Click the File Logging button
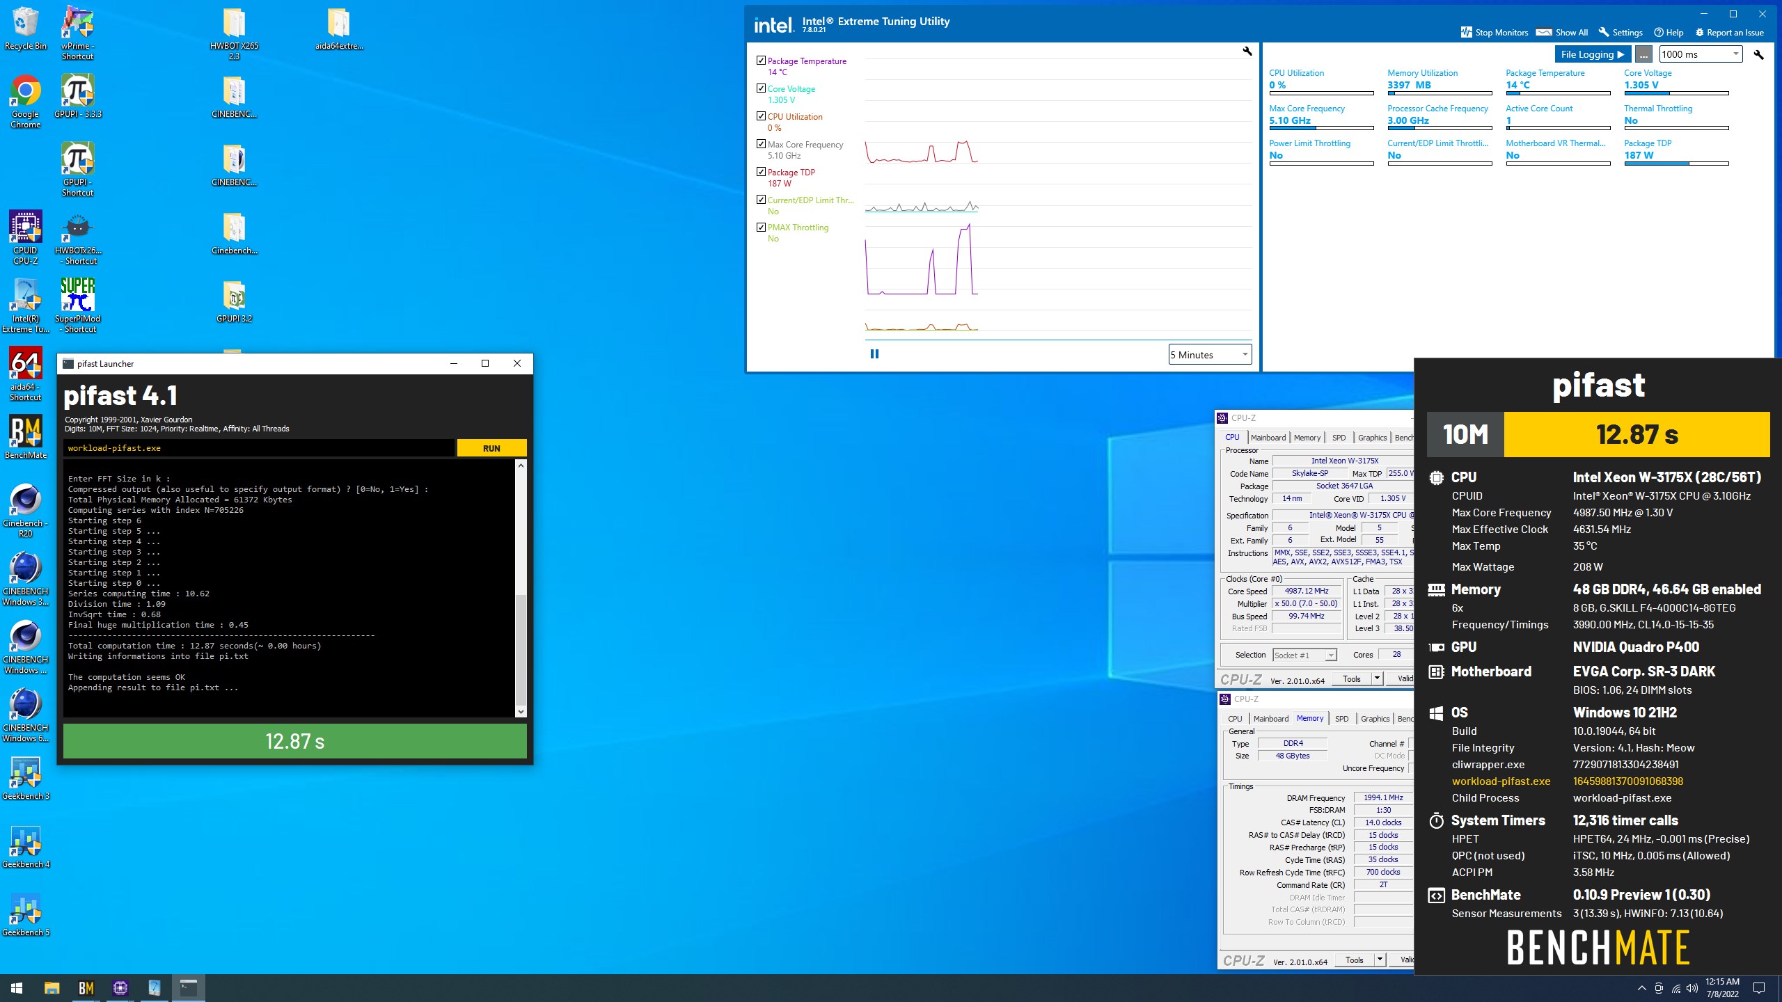Viewport: 1782px width, 1002px height. 1592,54
